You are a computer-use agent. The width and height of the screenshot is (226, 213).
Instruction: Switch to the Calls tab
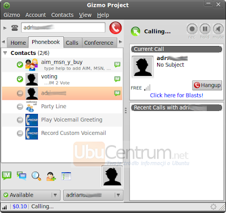click(x=72, y=42)
